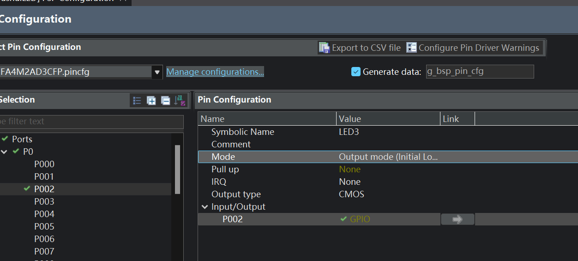Select the P0 tree node label

click(28, 152)
